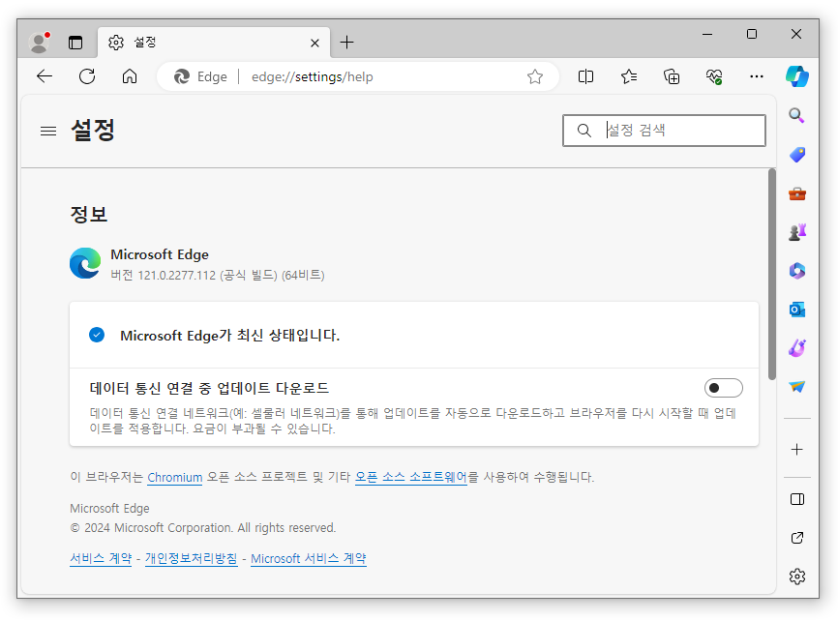Click the Edge site identity icon
838x621 pixels.
coord(201,77)
